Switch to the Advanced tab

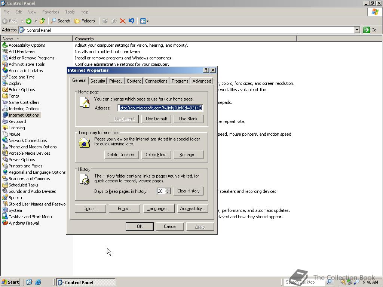202,81
